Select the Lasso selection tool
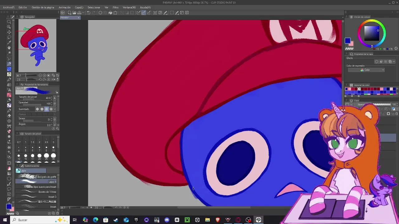The width and height of the screenshot is (399, 224). click(x=9, y=37)
